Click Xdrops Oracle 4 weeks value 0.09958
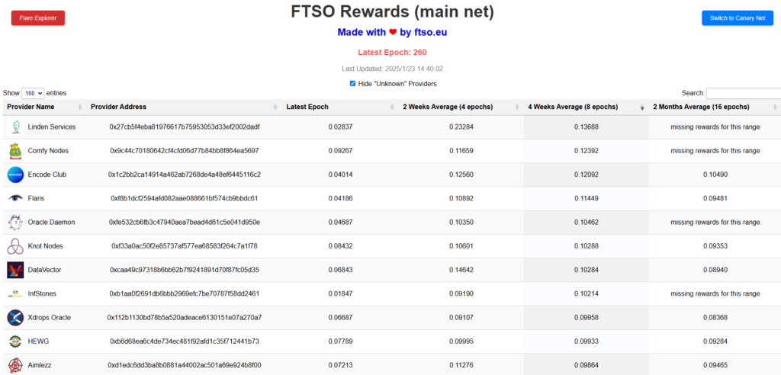This screenshot has width=781, height=375. [x=587, y=318]
